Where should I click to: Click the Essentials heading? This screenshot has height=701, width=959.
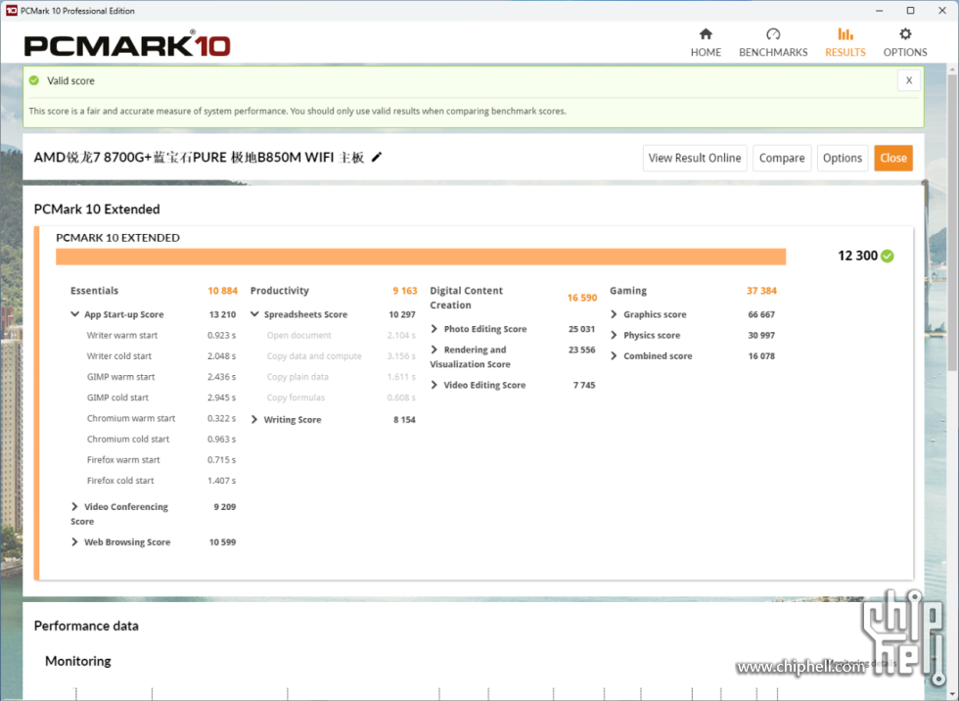click(94, 291)
